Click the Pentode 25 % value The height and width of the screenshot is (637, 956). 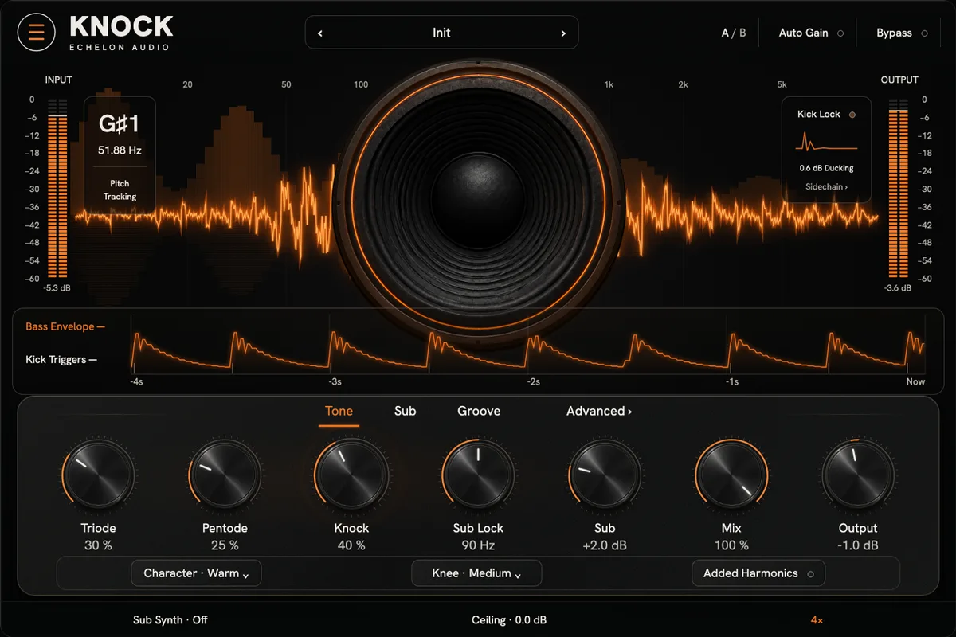[x=225, y=545]
